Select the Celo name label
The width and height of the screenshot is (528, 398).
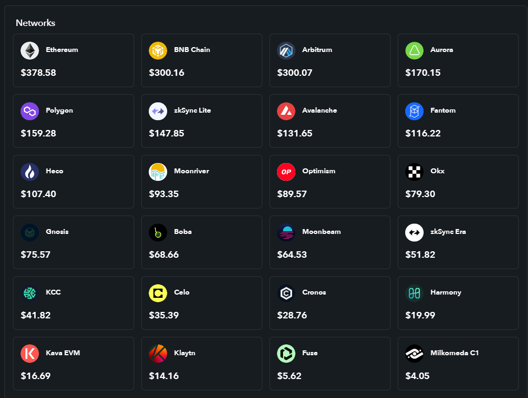182,292
